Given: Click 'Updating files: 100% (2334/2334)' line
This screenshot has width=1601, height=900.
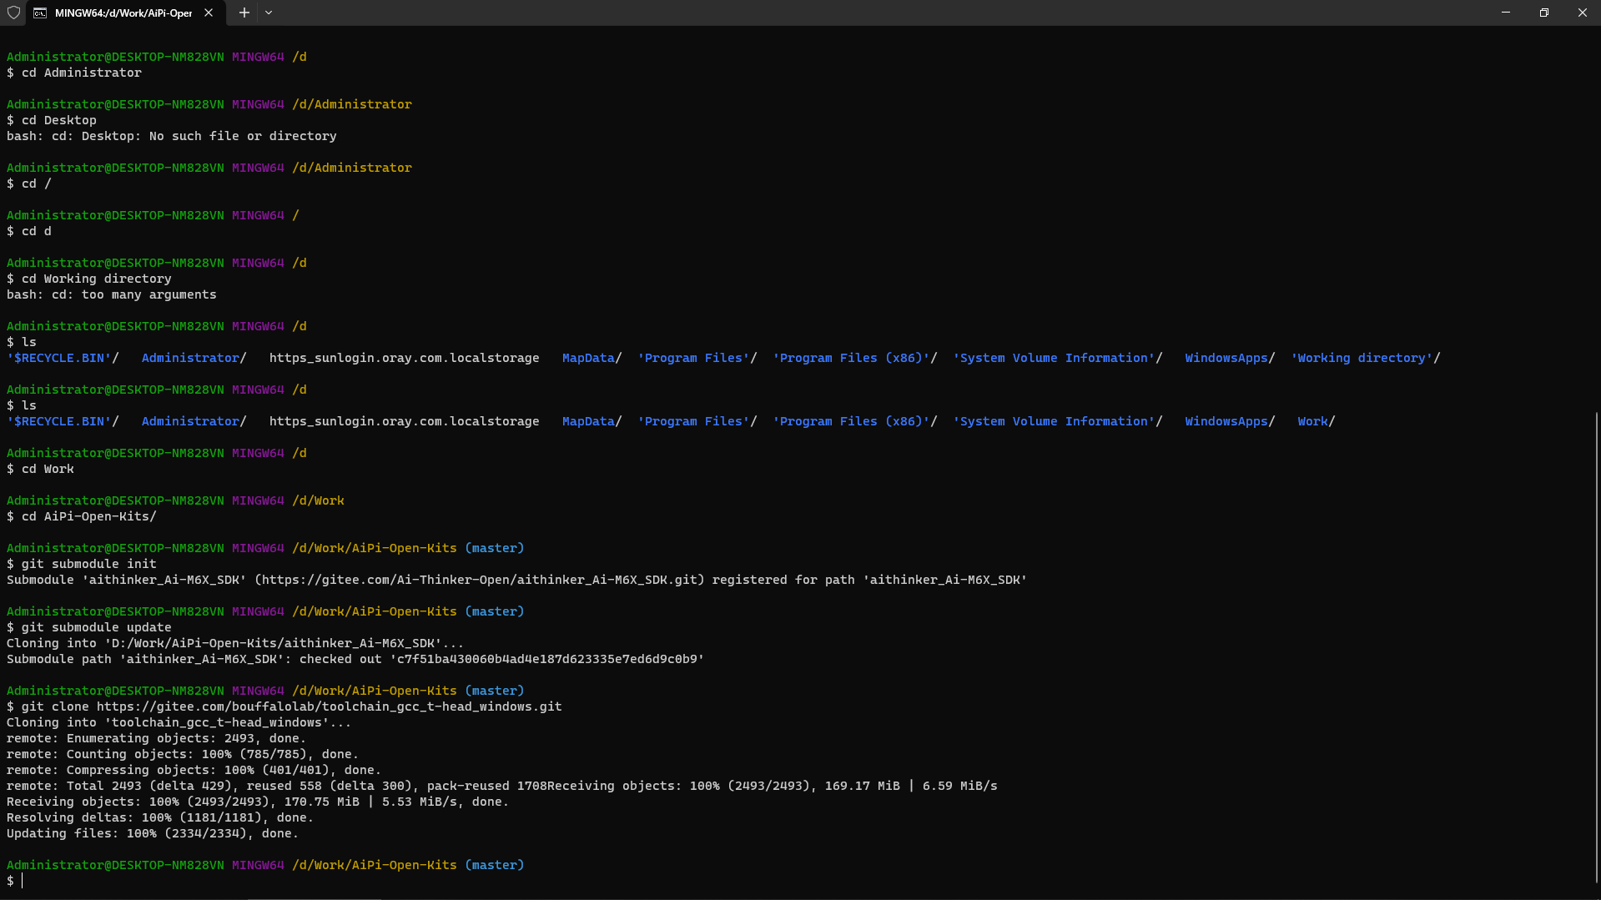Looking at the screenshot, I should (153, 833).
